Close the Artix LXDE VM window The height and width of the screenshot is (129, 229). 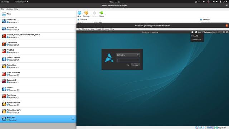pos(227,25)
